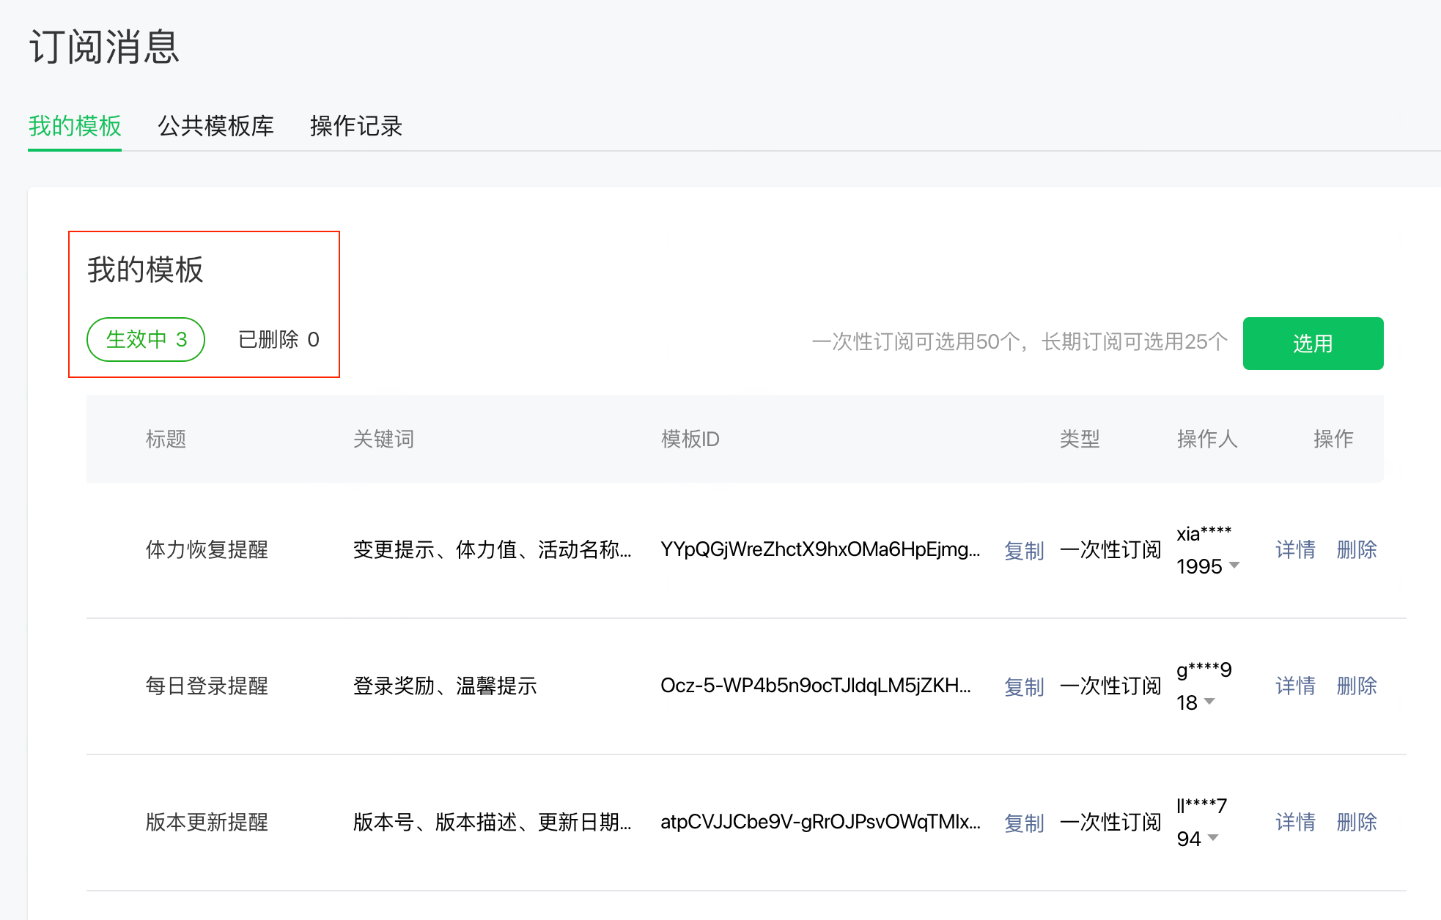The image size is (1441, 920).
Task: Open 详情 for 版本更新提醒
Action: coord(1295,822)
